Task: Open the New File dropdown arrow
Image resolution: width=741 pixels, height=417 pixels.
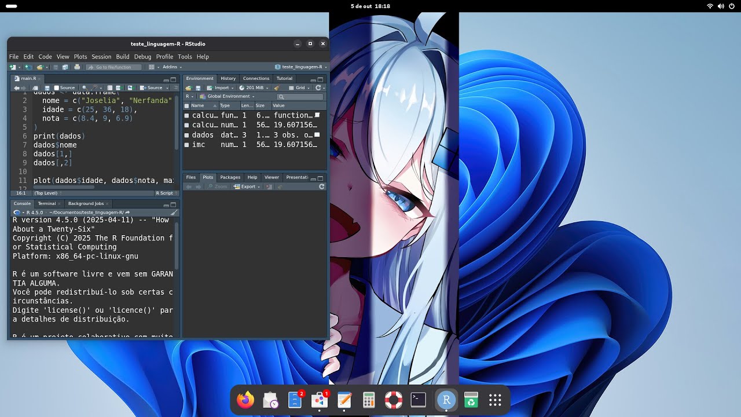Action: coord(20,67)
